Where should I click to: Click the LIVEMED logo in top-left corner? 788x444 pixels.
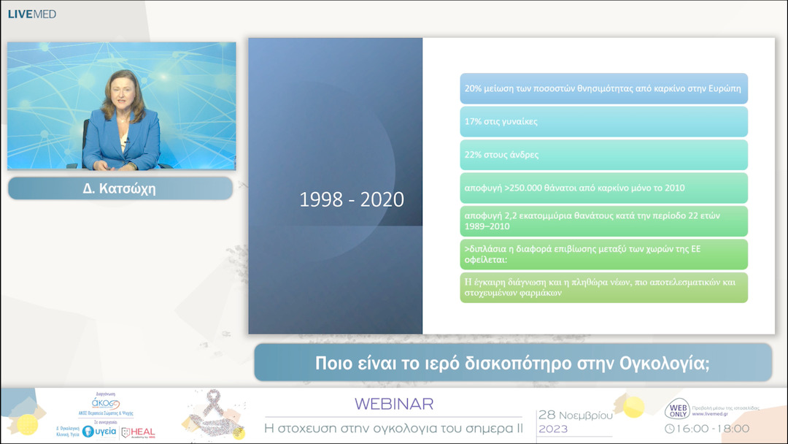tap(32, 14)
